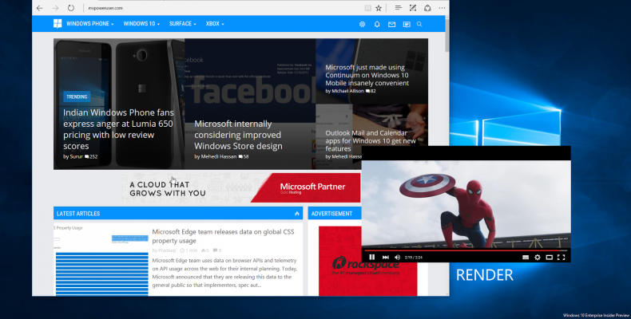The height and width of the screenshot is (319, 631).
Task: Refresh the page in Edge
Action: point(71,8)
